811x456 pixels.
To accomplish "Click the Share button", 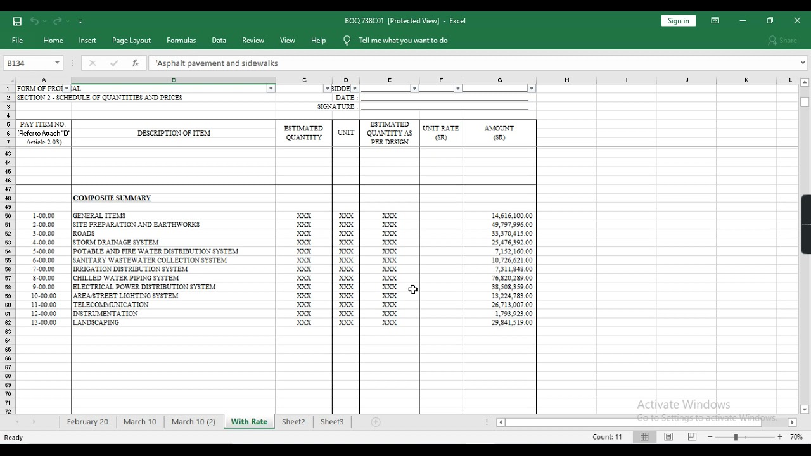I will (x=782, y=41).
